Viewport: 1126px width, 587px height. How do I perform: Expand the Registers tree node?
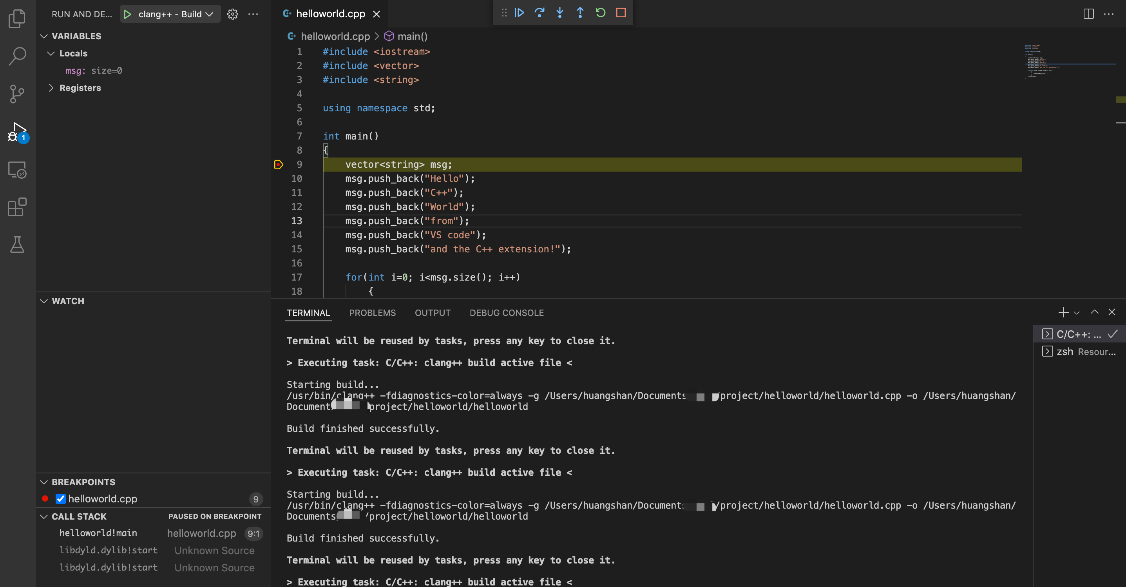[51, 88]
